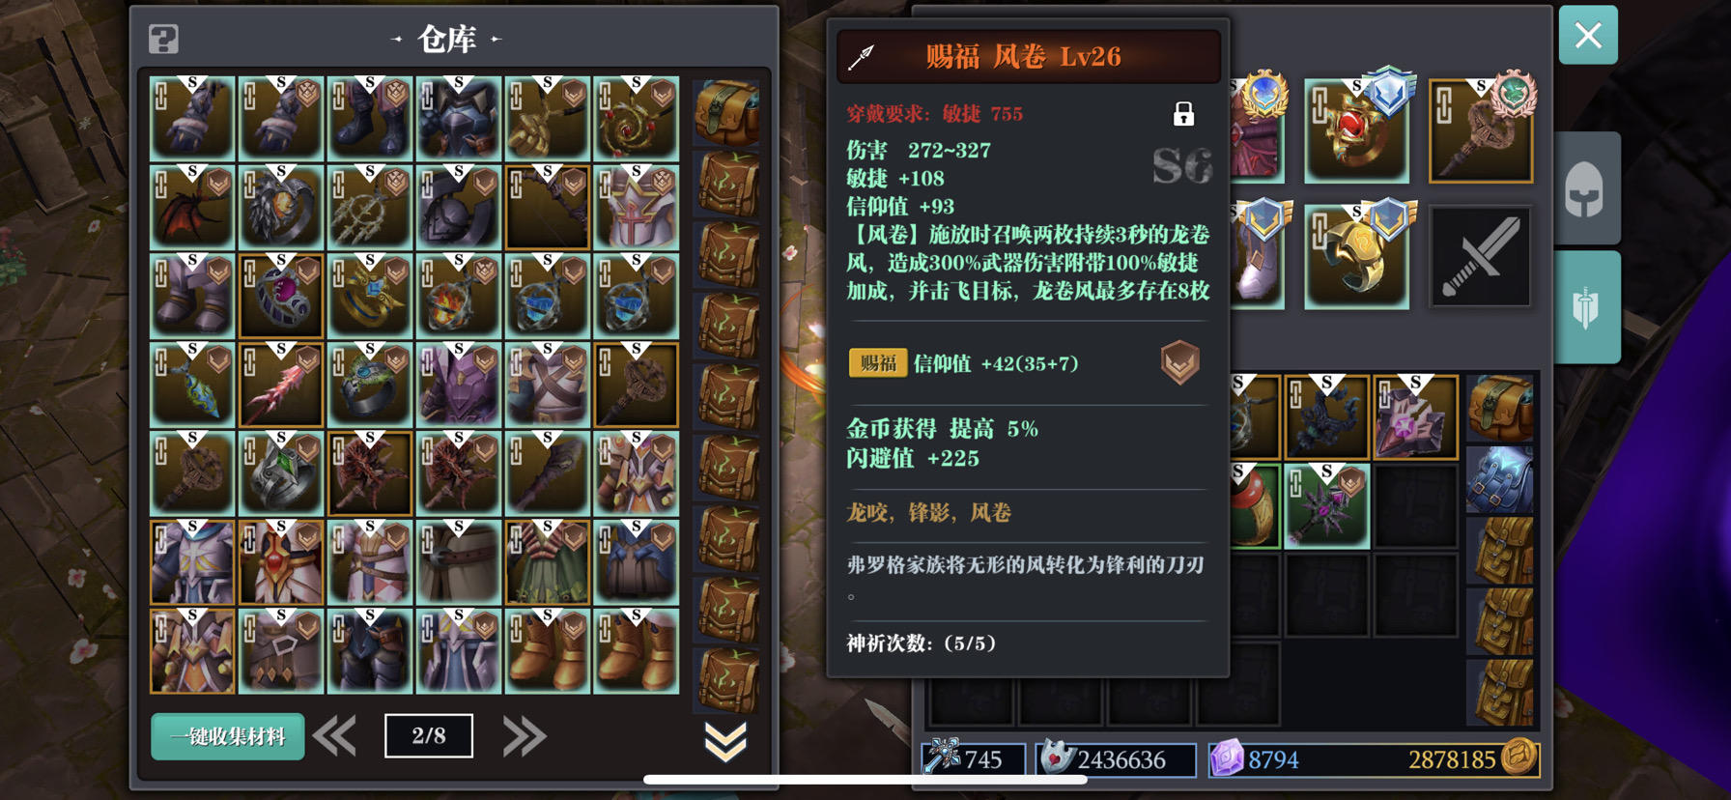
Task: Click the 一键收集材料 button
Action: 228,737
